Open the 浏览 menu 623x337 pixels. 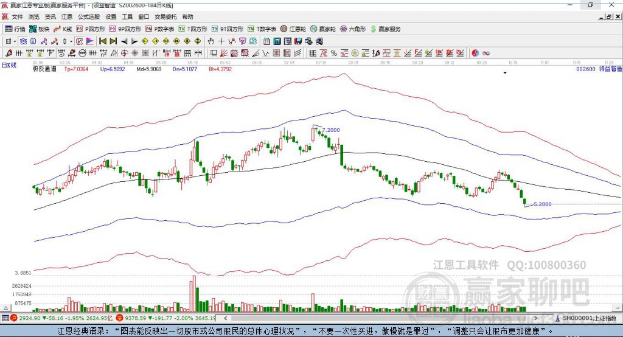34,16
